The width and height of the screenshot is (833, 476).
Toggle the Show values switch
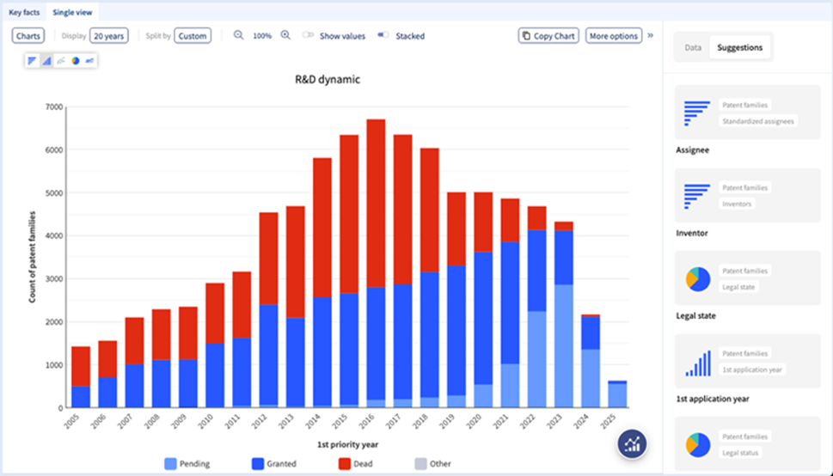(309, 36)
